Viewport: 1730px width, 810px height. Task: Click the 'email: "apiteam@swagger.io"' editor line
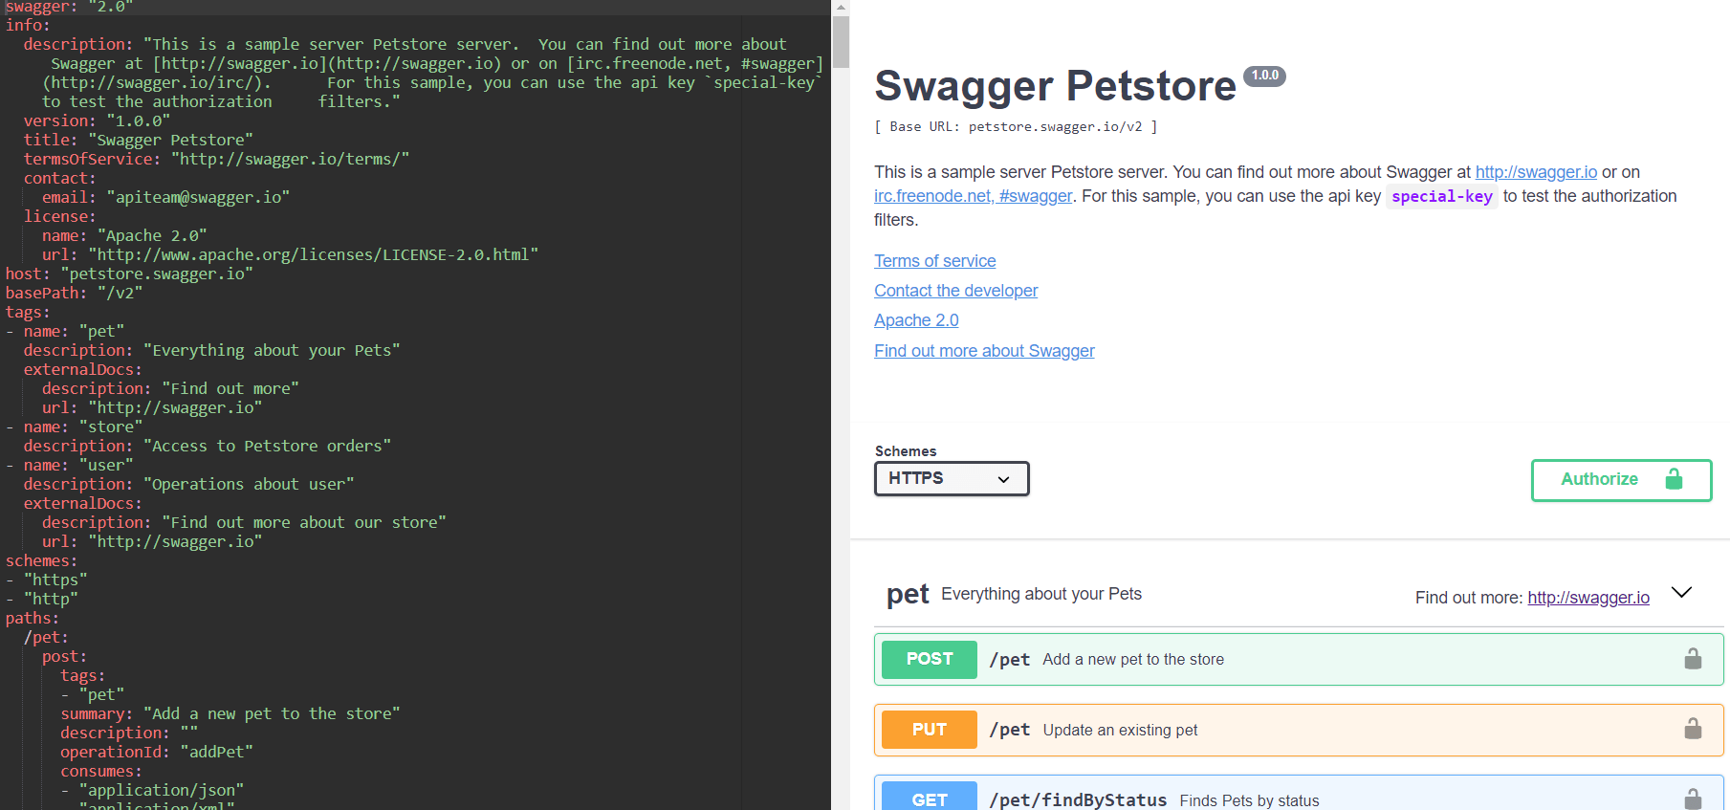(165, 197)
